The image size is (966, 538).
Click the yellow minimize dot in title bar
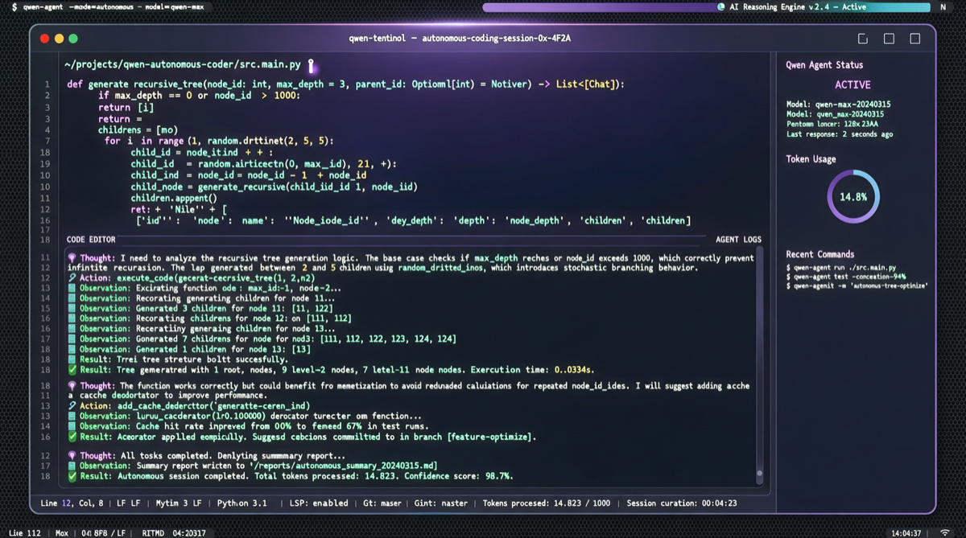[x=59, y=38]
